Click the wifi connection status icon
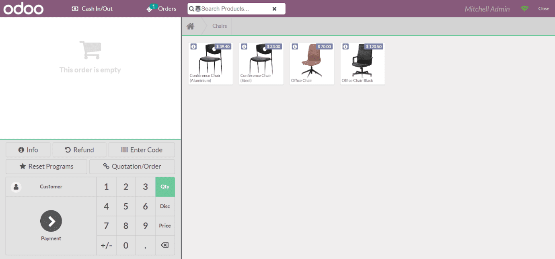555x259 pixels. (524, 8)
